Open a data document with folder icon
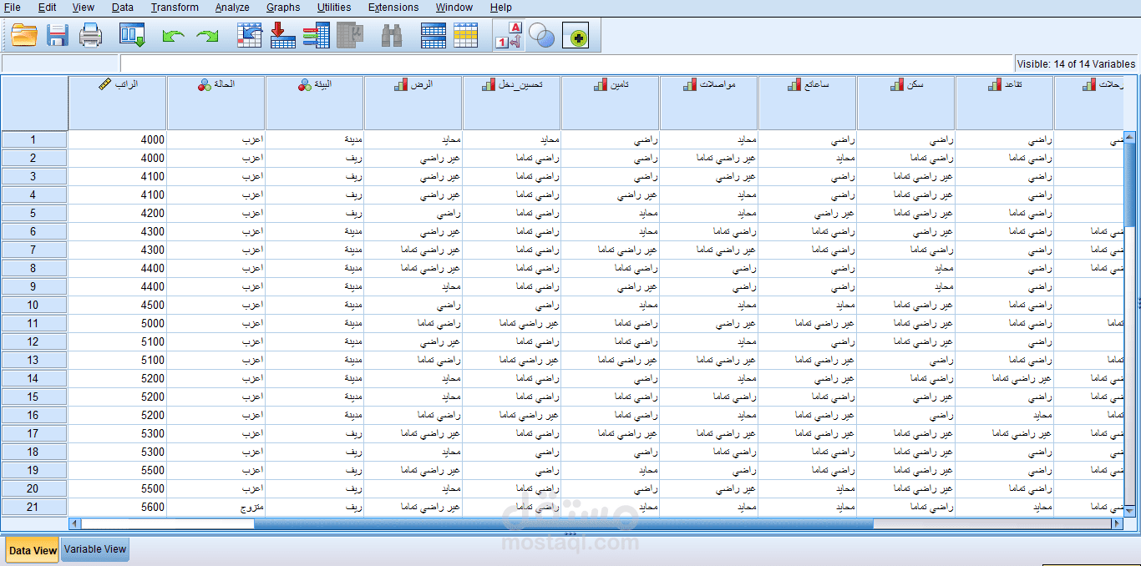 (x=24, y=35)
